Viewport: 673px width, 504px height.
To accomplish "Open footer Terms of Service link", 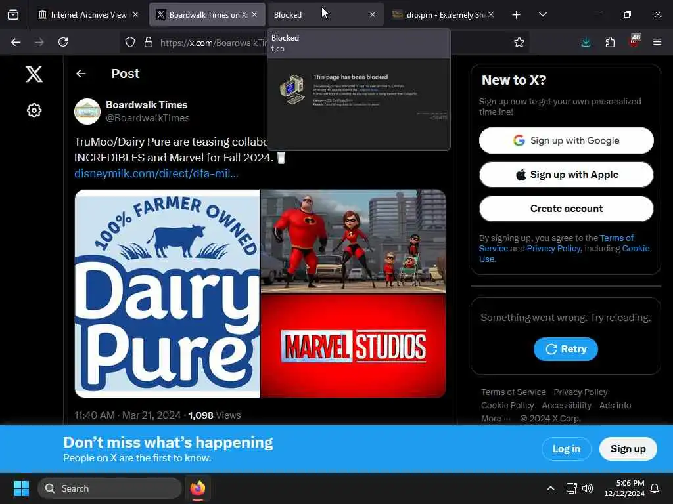I will click(513, 392).
